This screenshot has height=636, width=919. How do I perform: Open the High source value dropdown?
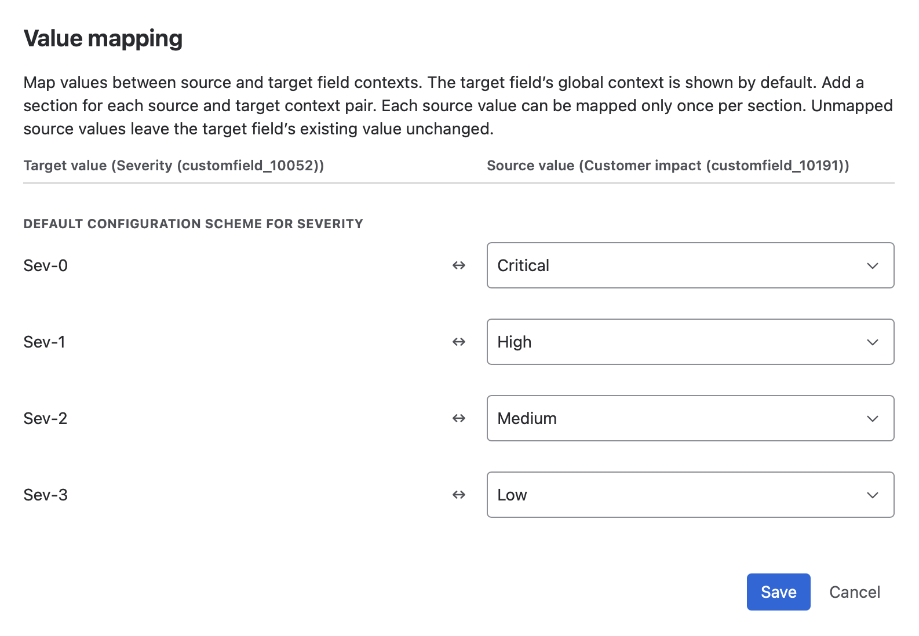coord(690,342)
